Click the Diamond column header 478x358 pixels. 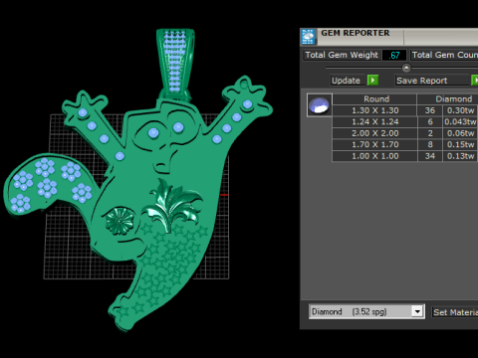click(448, 99)
